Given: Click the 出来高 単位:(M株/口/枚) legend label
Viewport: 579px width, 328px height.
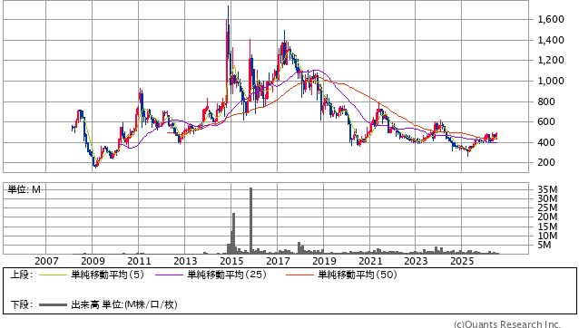Looking at the screenshot, I should 124,304.
